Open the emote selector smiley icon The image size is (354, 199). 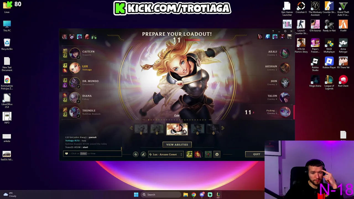(x=217, y=155)
